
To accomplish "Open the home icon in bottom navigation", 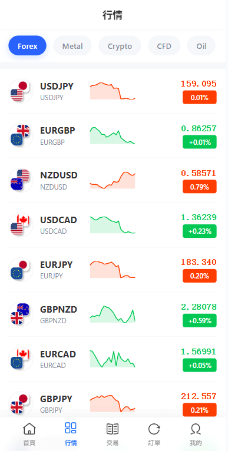I will pyautogui.click(x=29, y=429).
